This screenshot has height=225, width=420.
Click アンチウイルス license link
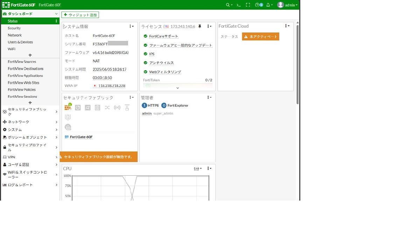161,63
